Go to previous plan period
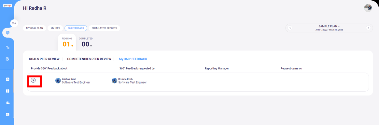This screenshot has width=379, height=125. coord(290,28)
